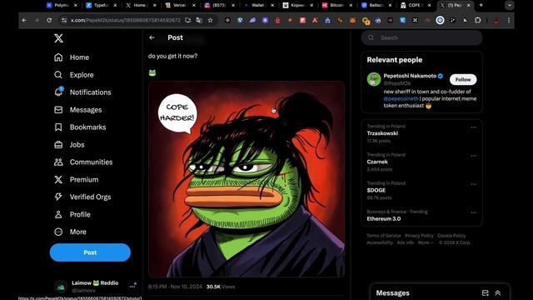Reload the page with the refresh icon
533x300 pixels.
49,20
